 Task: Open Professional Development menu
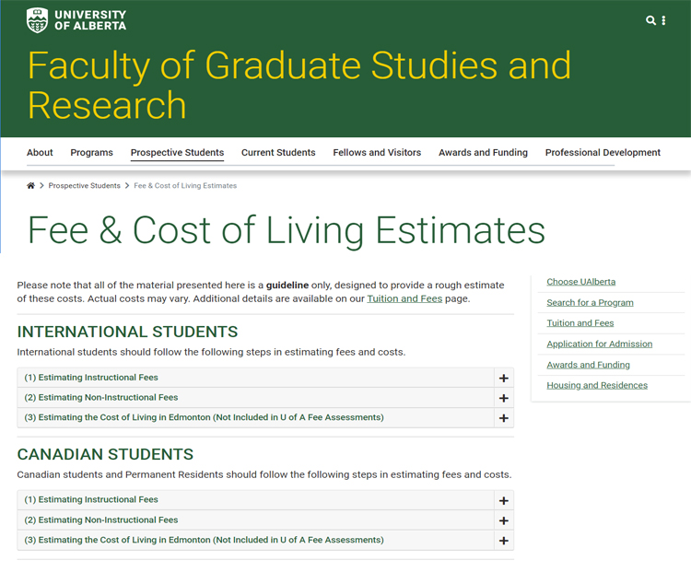[603, 153]
